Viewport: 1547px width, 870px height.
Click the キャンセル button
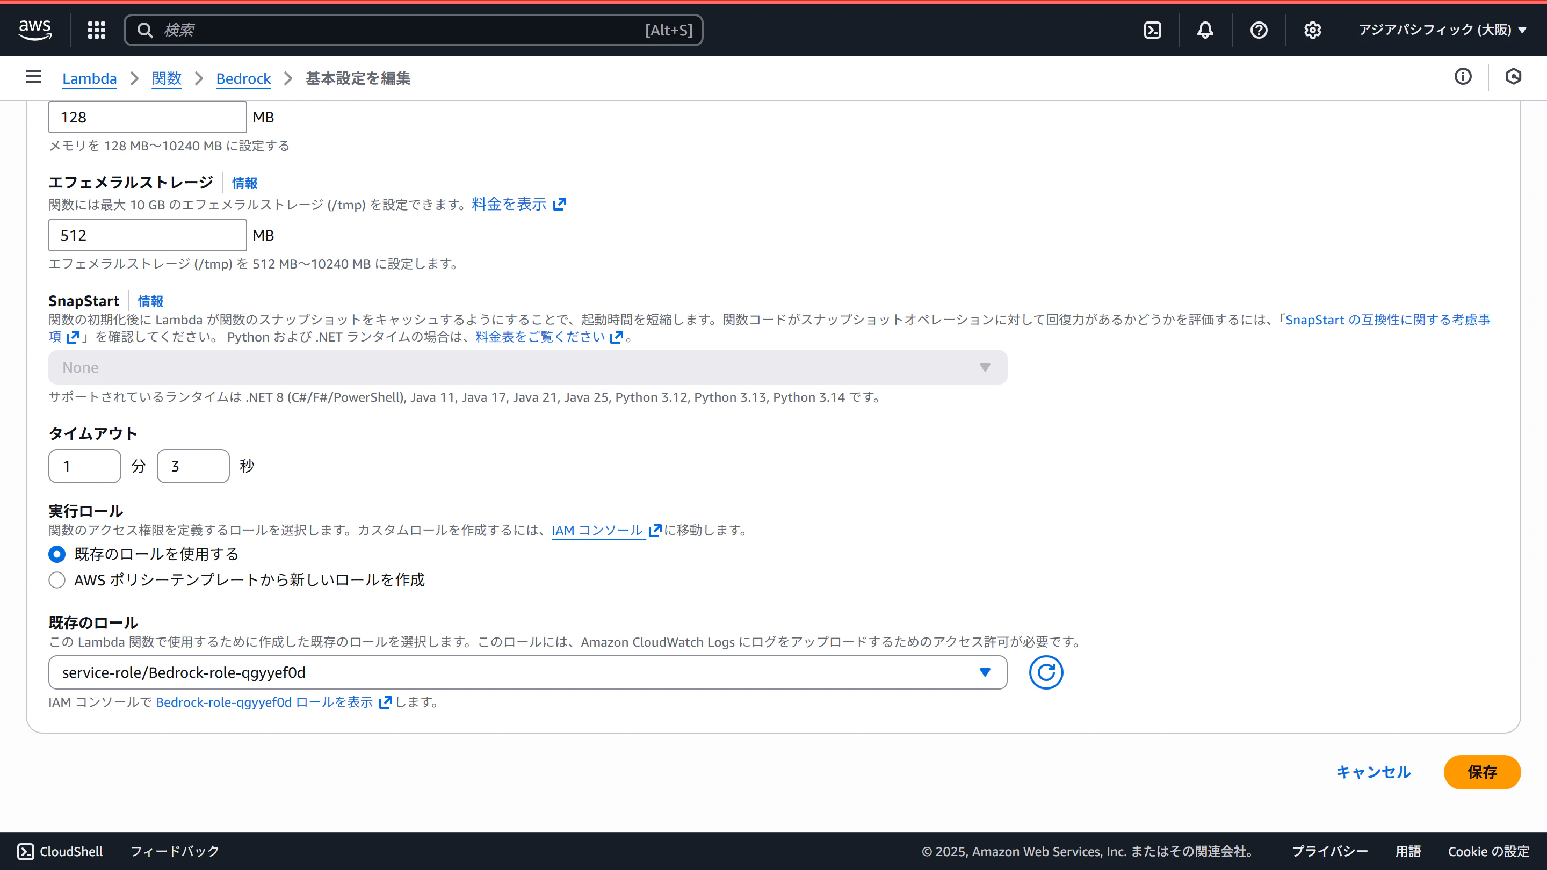point(1373,772)
